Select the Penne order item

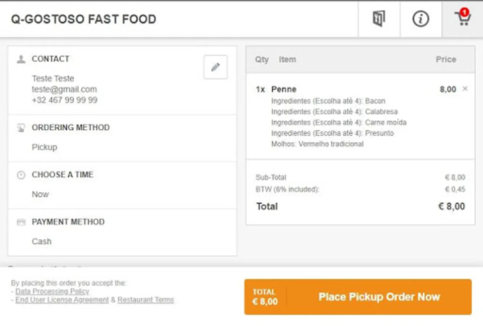284,89
